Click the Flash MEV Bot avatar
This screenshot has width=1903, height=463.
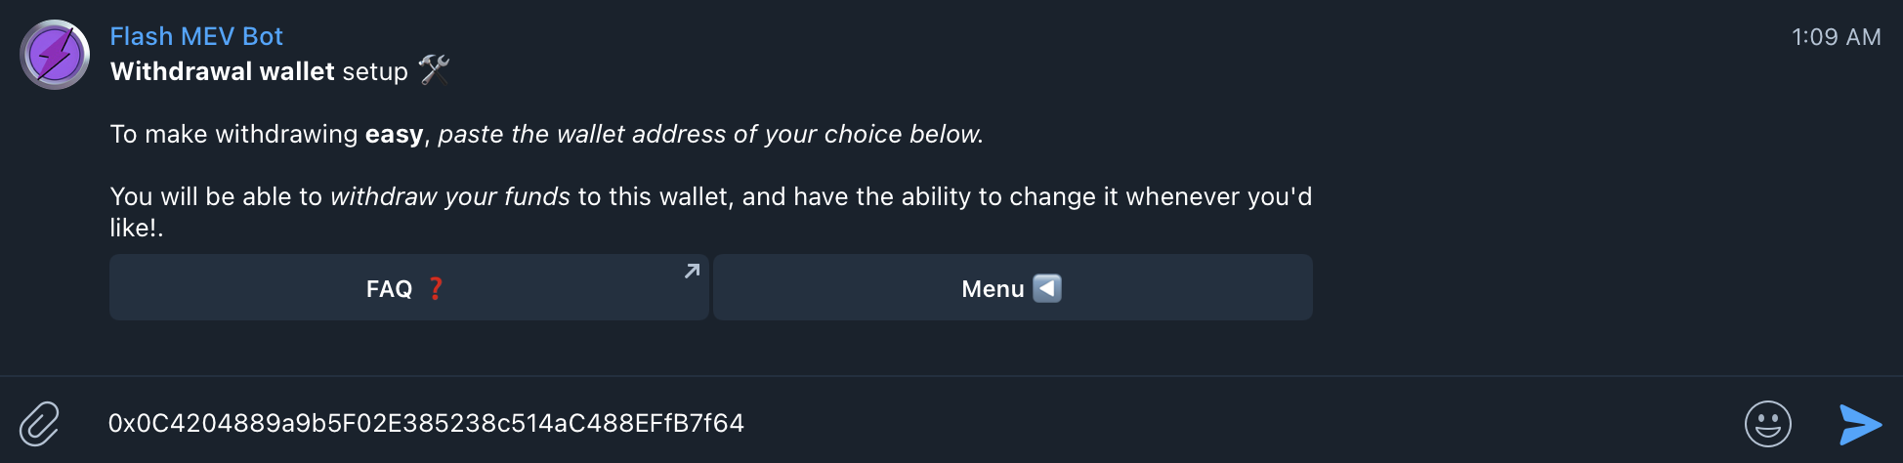[x=55, y=55]
